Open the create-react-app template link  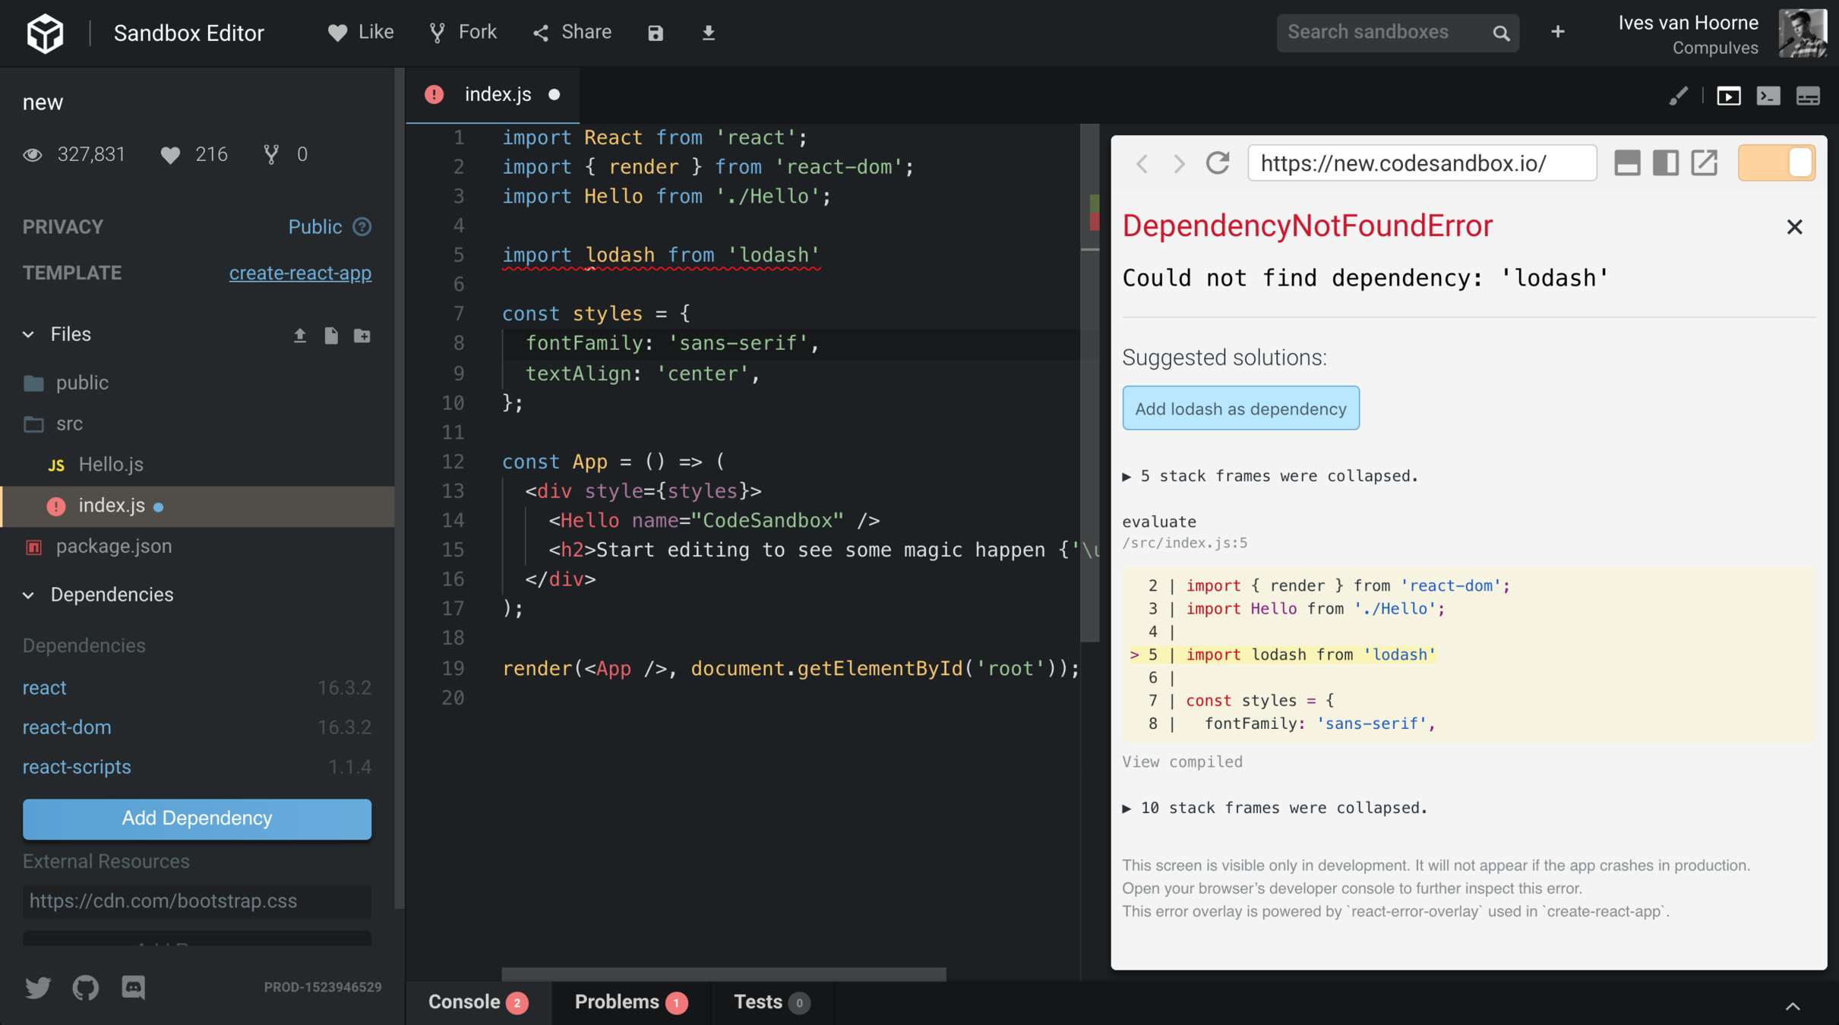coord(300,273)
